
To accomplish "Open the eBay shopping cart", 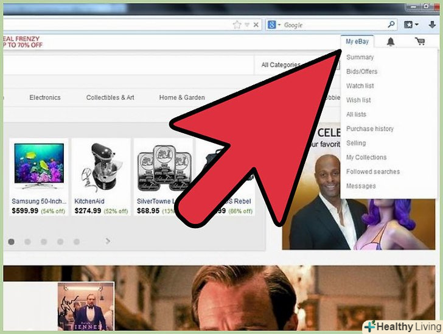I will pyautogui.click(x=420, y=41).
